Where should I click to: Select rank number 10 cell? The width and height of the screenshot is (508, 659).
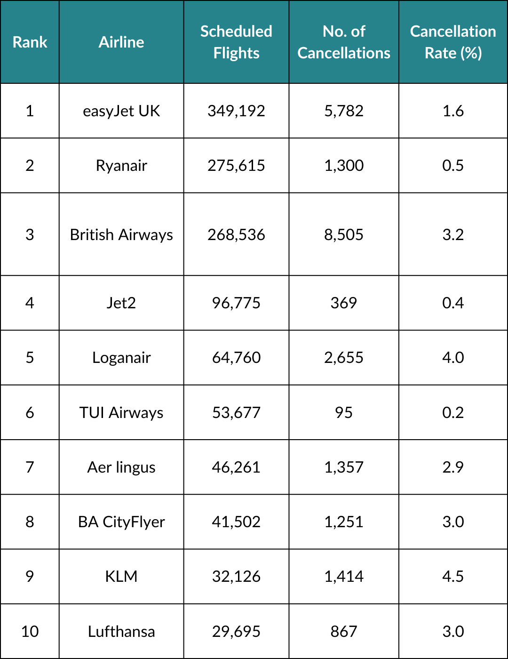pos(30,631)
